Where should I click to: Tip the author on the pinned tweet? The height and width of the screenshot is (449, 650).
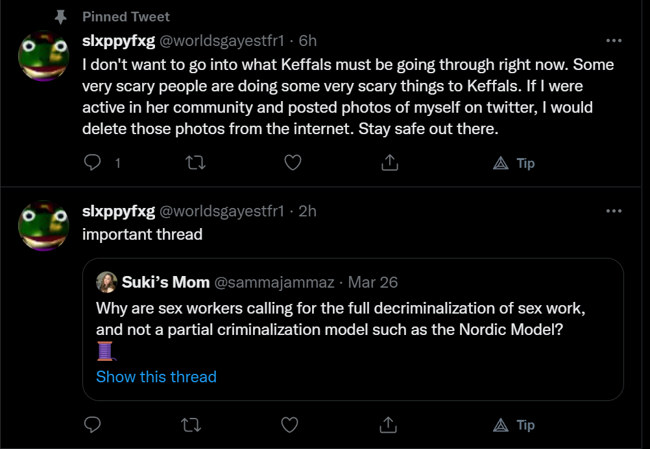click(514, 163)
